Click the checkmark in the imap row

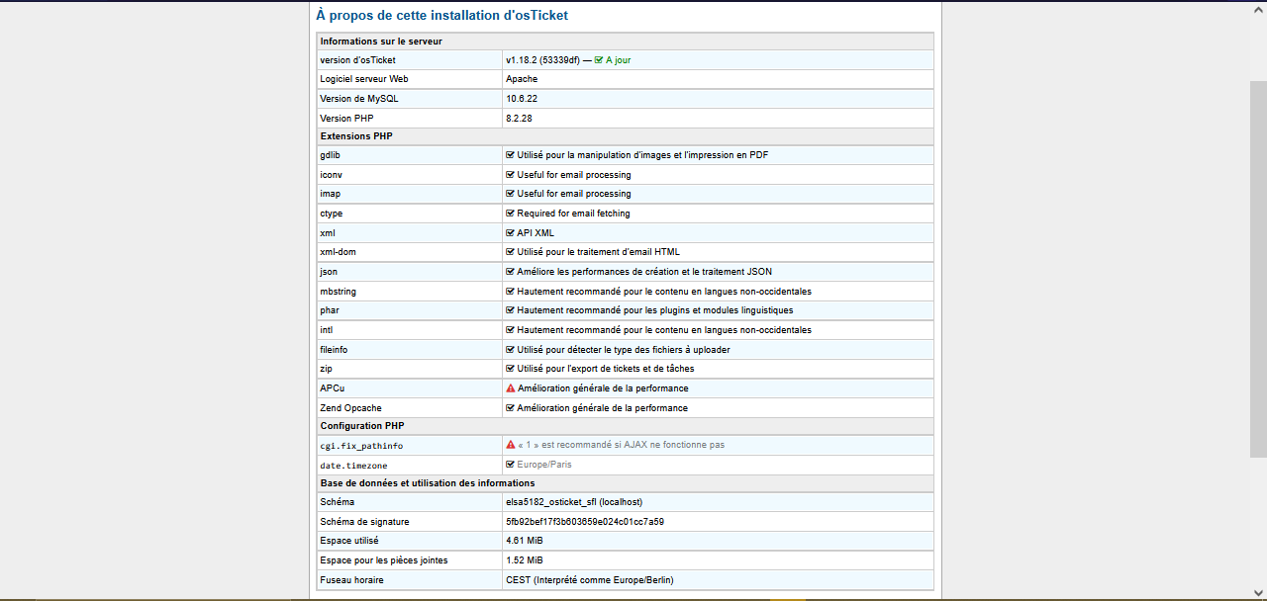click(510, 194)
